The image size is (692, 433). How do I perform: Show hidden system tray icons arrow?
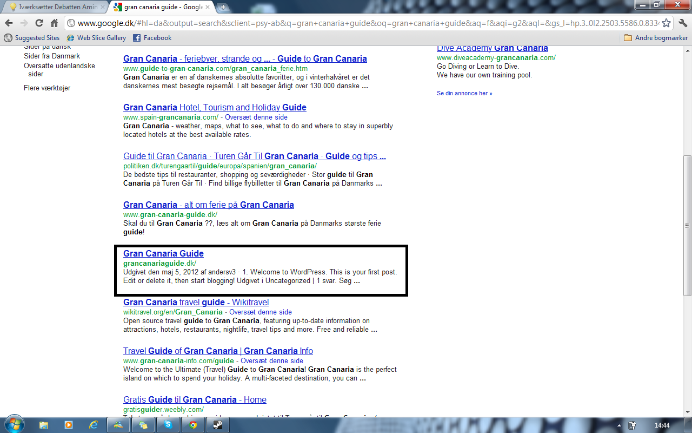[x=618, y=425]
